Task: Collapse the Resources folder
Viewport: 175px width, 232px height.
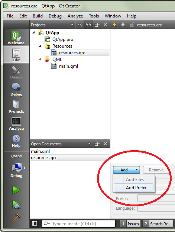Action: (40, 46)
